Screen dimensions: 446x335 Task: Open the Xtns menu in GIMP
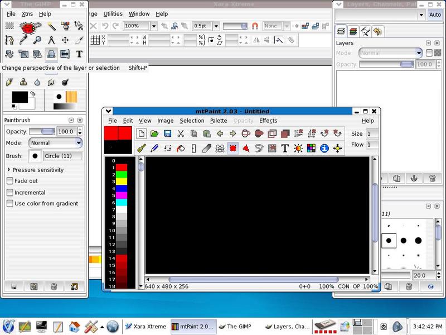(27, 13)
